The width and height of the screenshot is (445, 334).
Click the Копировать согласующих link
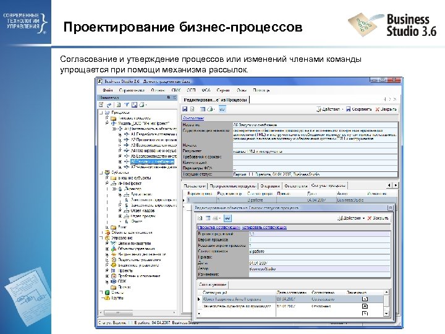coord(265,227)
